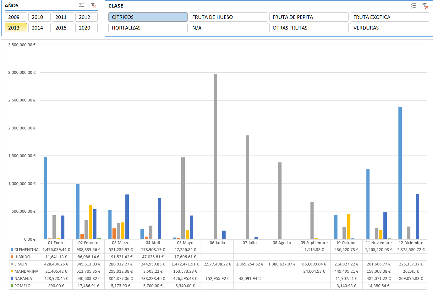Select the Diciembre CLEMENTINA blue bar
Viewport: 438px width, 306px height.
coord(400,173)
